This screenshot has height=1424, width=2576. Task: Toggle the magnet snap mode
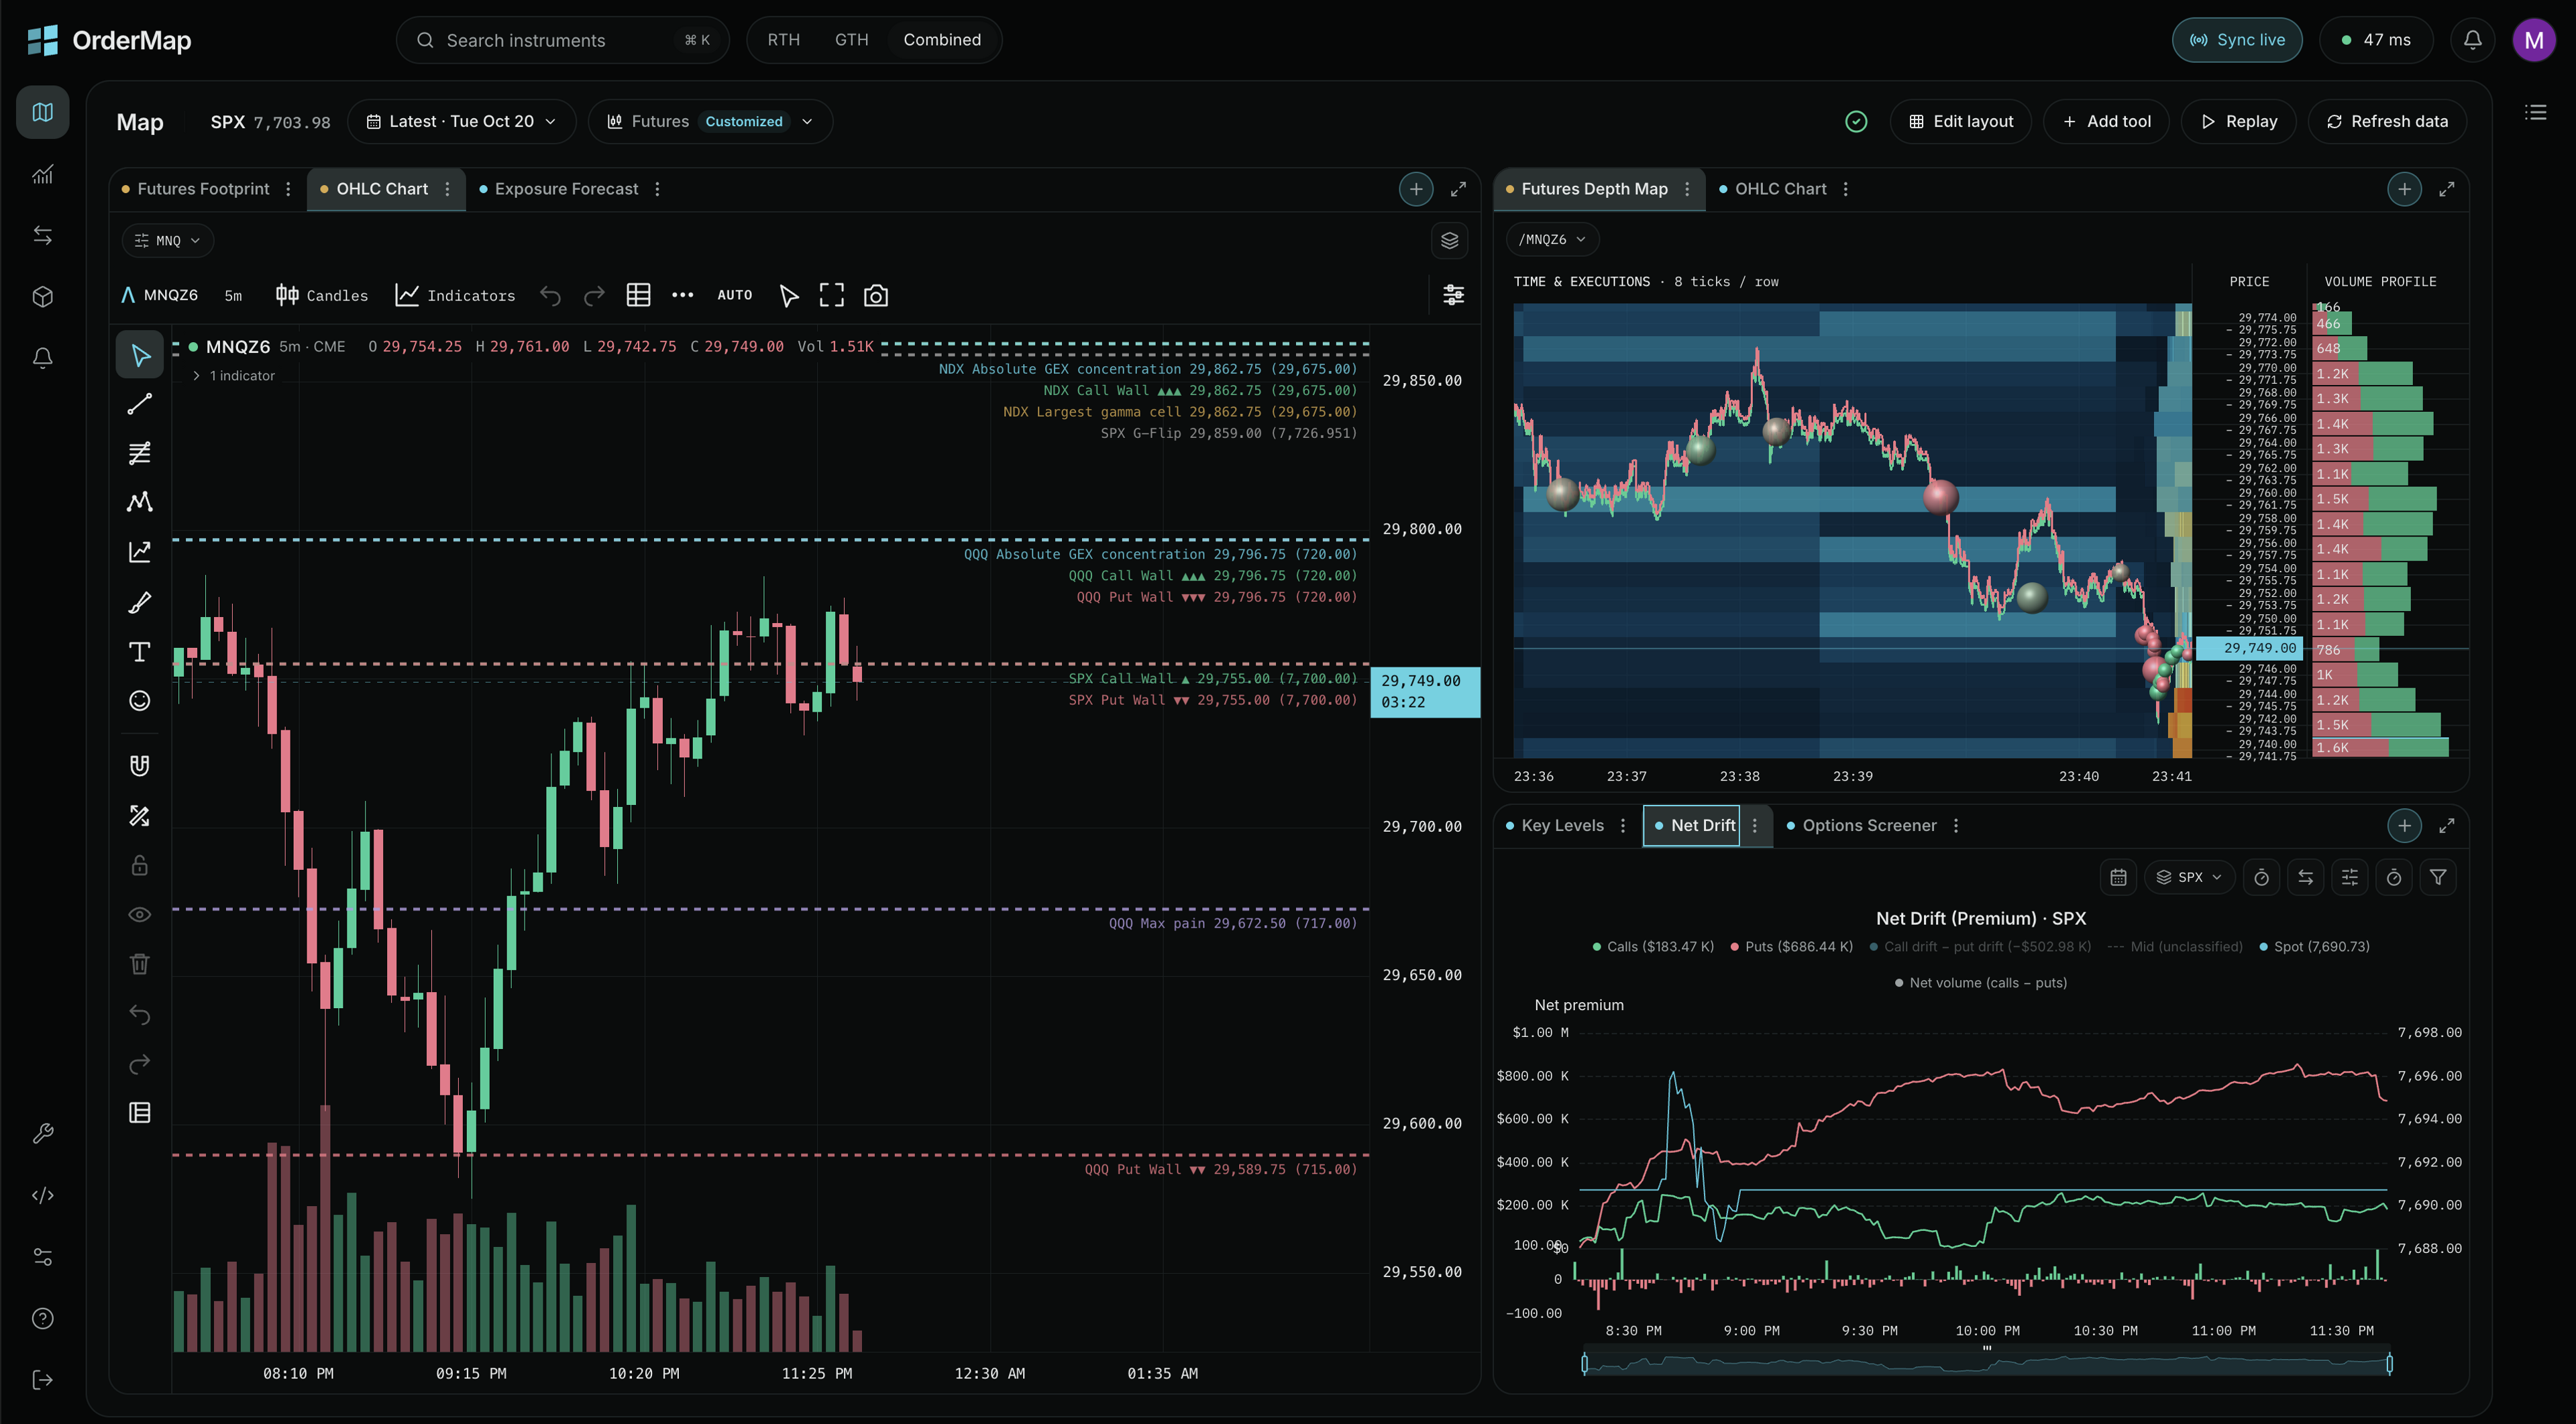point(140,766)
